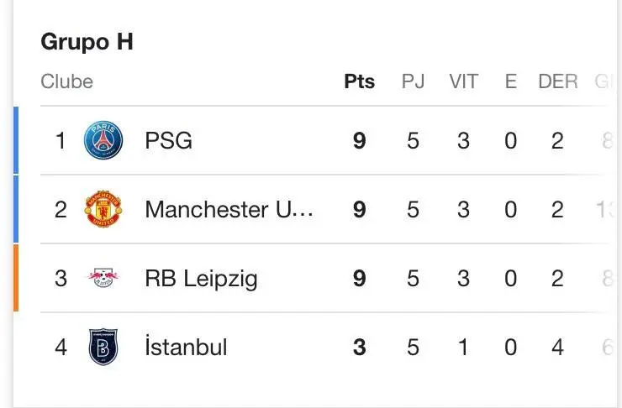Open the İstanbul team link
The width and height of the screenshot is (622, 408).
(186, 347)
